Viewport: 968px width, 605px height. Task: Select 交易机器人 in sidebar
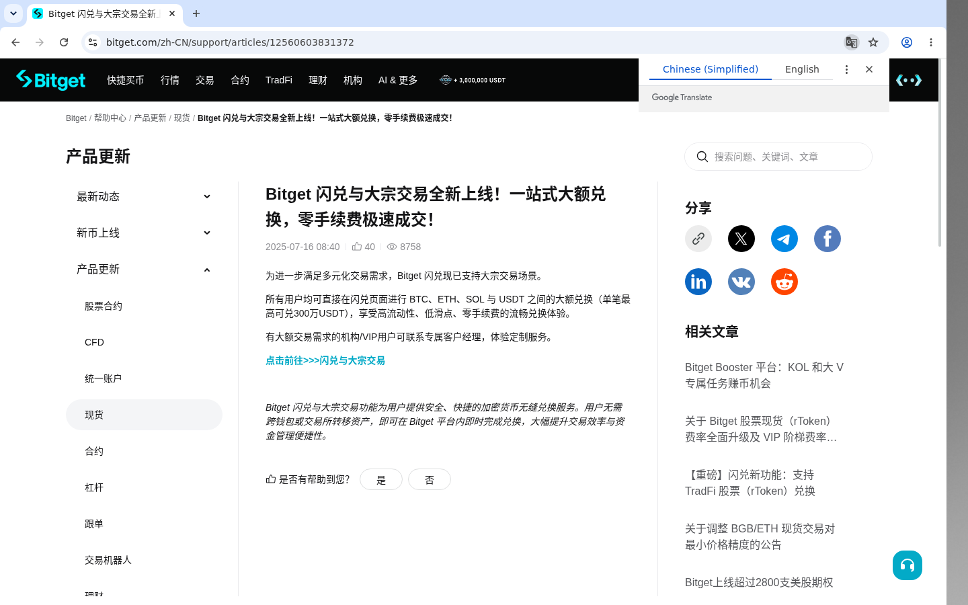(144, 560)
